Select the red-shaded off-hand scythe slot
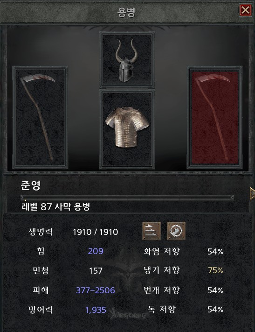Image resolution: width=255 pixels, height=332 pixels. tap(214, 118)
